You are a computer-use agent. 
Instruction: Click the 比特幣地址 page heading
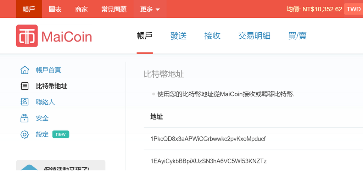point(164,74)
